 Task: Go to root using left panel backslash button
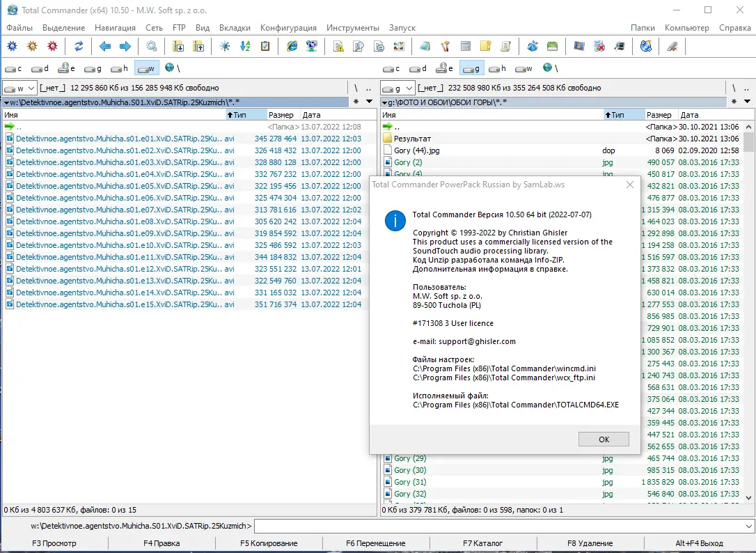coord(356,88)
